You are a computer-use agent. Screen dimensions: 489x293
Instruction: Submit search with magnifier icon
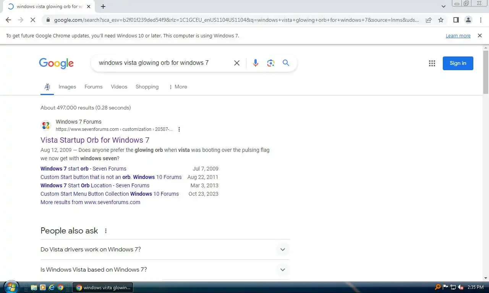coord(286,63)
